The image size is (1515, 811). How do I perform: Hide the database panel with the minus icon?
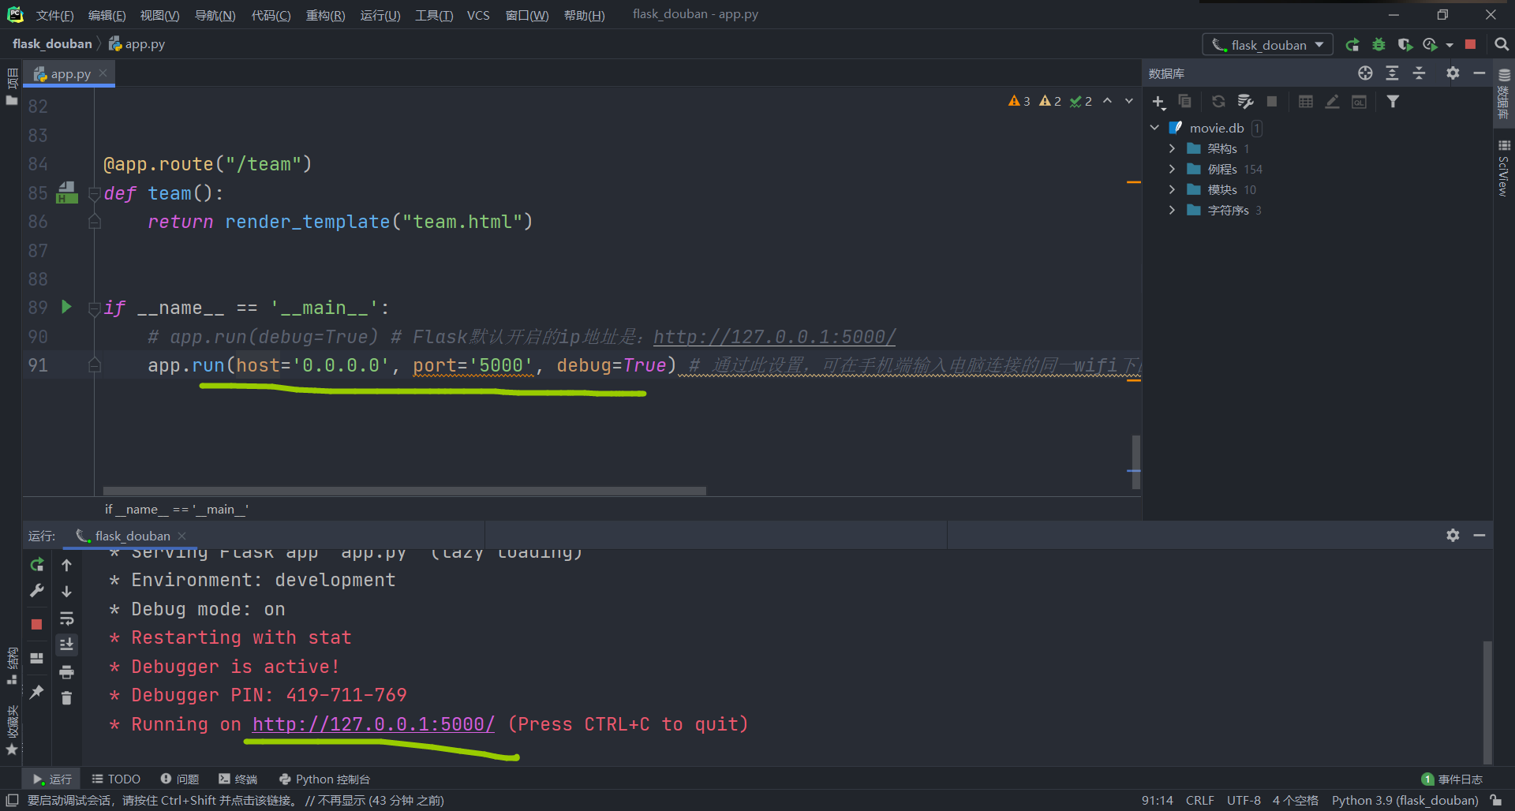click(1479, 73)
